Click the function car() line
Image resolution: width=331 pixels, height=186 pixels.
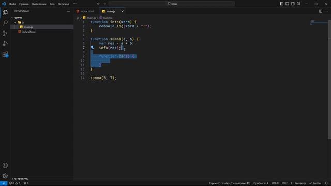pyautogui.click(x=116, y=56)
